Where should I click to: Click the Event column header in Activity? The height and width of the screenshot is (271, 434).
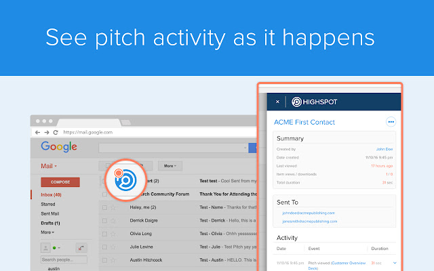[x=314, y=249]
